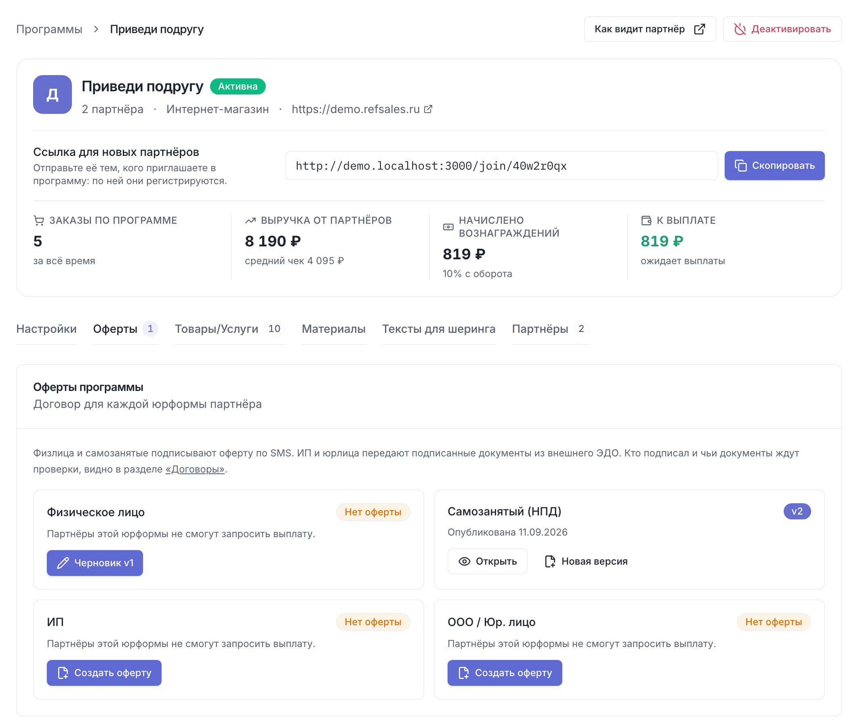Click the Новая версия document icon
Image resolution: width=858 pixels, height=727 pixels.
click(x=550, y=561)
